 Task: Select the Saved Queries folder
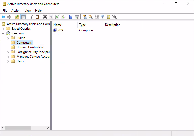[x=21, y=29]
